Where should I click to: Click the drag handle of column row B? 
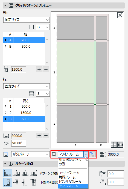click(x=5, y=46)
